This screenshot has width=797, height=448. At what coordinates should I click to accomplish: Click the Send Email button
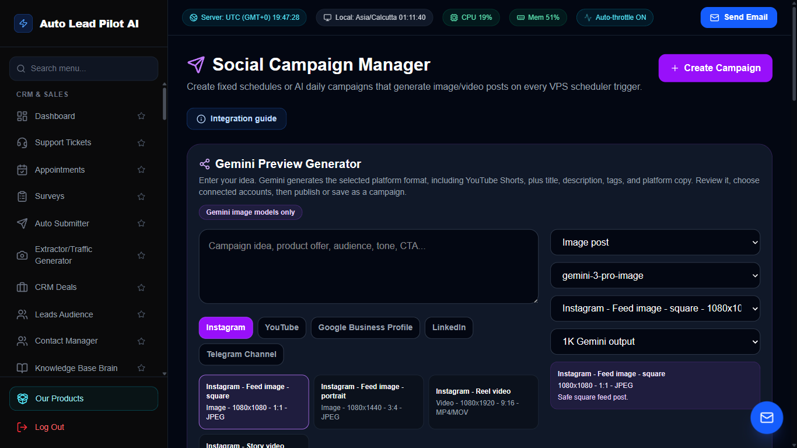(739, 17)
